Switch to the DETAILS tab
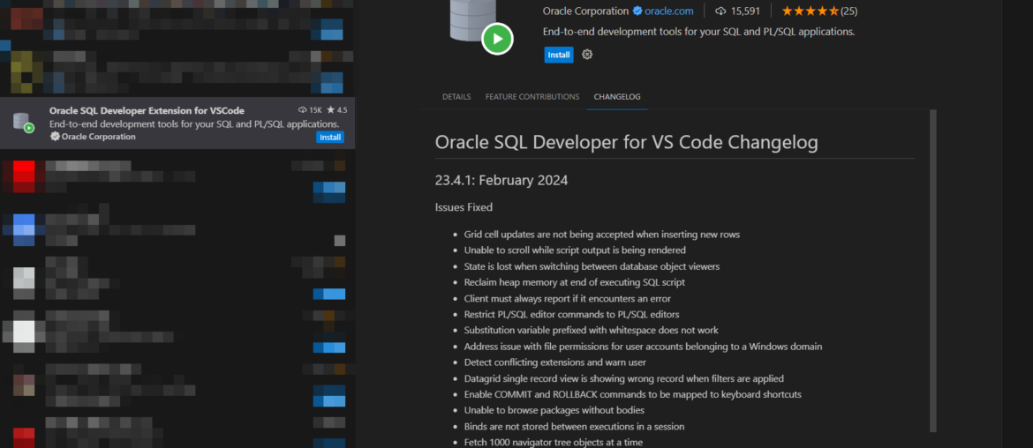Screen dimensions: 1033x448 coord(456,97)
